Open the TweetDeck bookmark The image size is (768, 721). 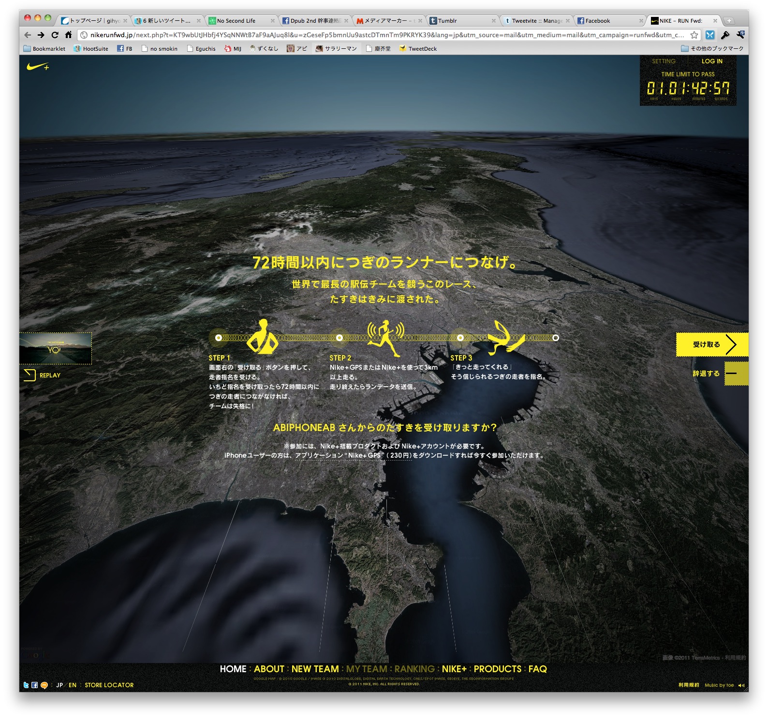418,48
